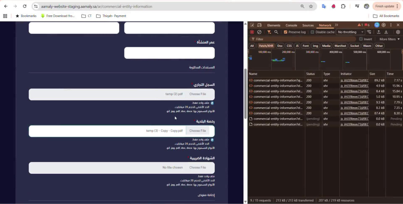
Task: Click the blue AI assistance icon in DevTools
Action: coord(377,25)
